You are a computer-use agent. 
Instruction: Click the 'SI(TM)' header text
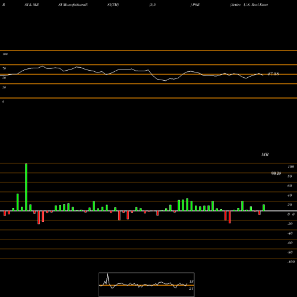113,5
